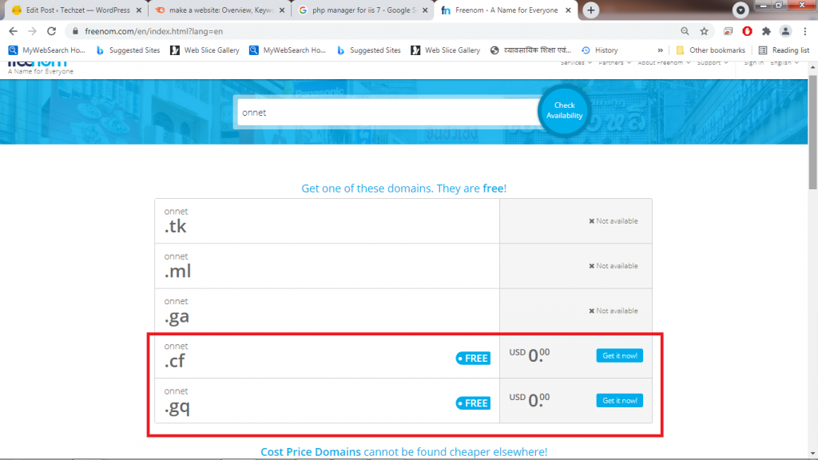Expand the English language dropdown
The image size is (818, 460).
(784, 62)
